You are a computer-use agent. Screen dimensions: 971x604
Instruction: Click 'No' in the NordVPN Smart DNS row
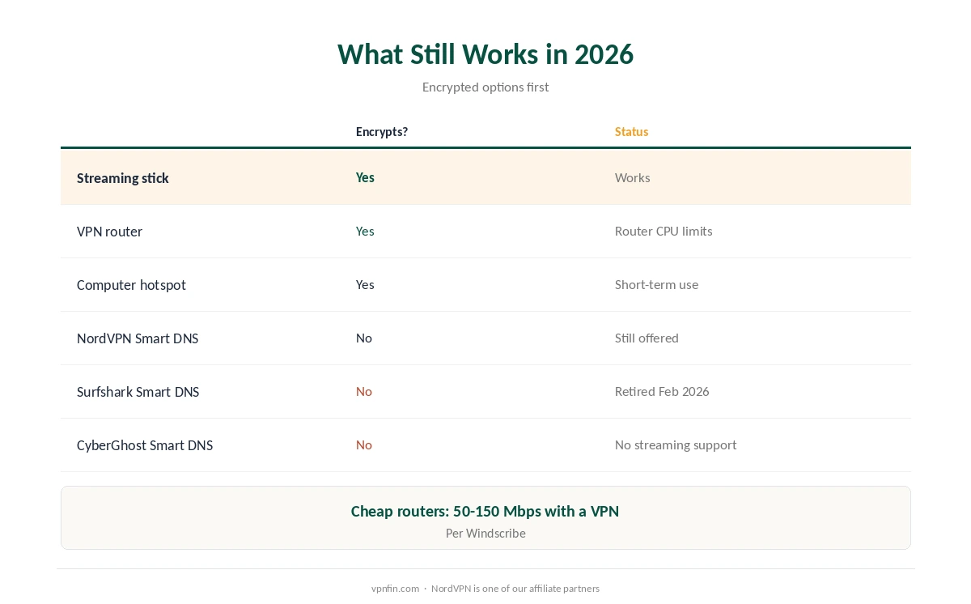pos(364,338)
